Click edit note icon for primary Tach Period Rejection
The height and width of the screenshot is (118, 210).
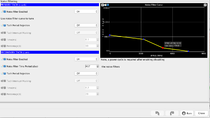click(x=2, y=25)
